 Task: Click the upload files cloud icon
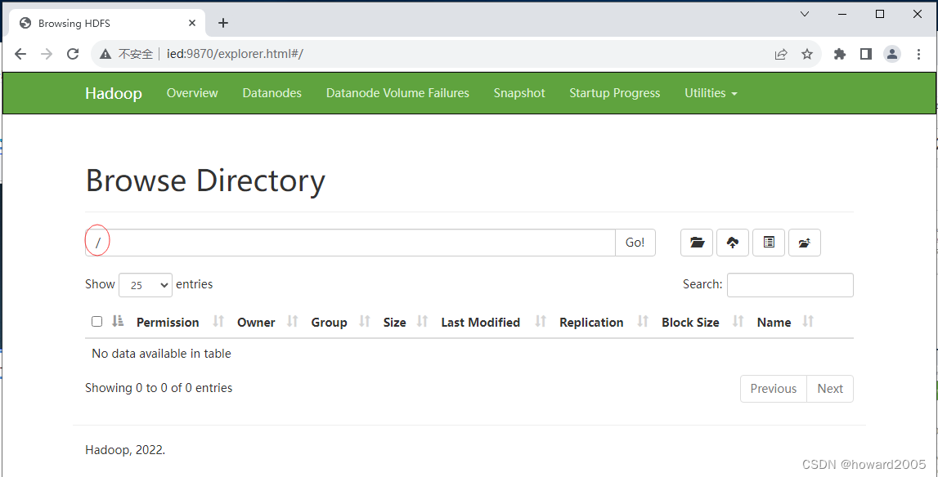[732, 242]
